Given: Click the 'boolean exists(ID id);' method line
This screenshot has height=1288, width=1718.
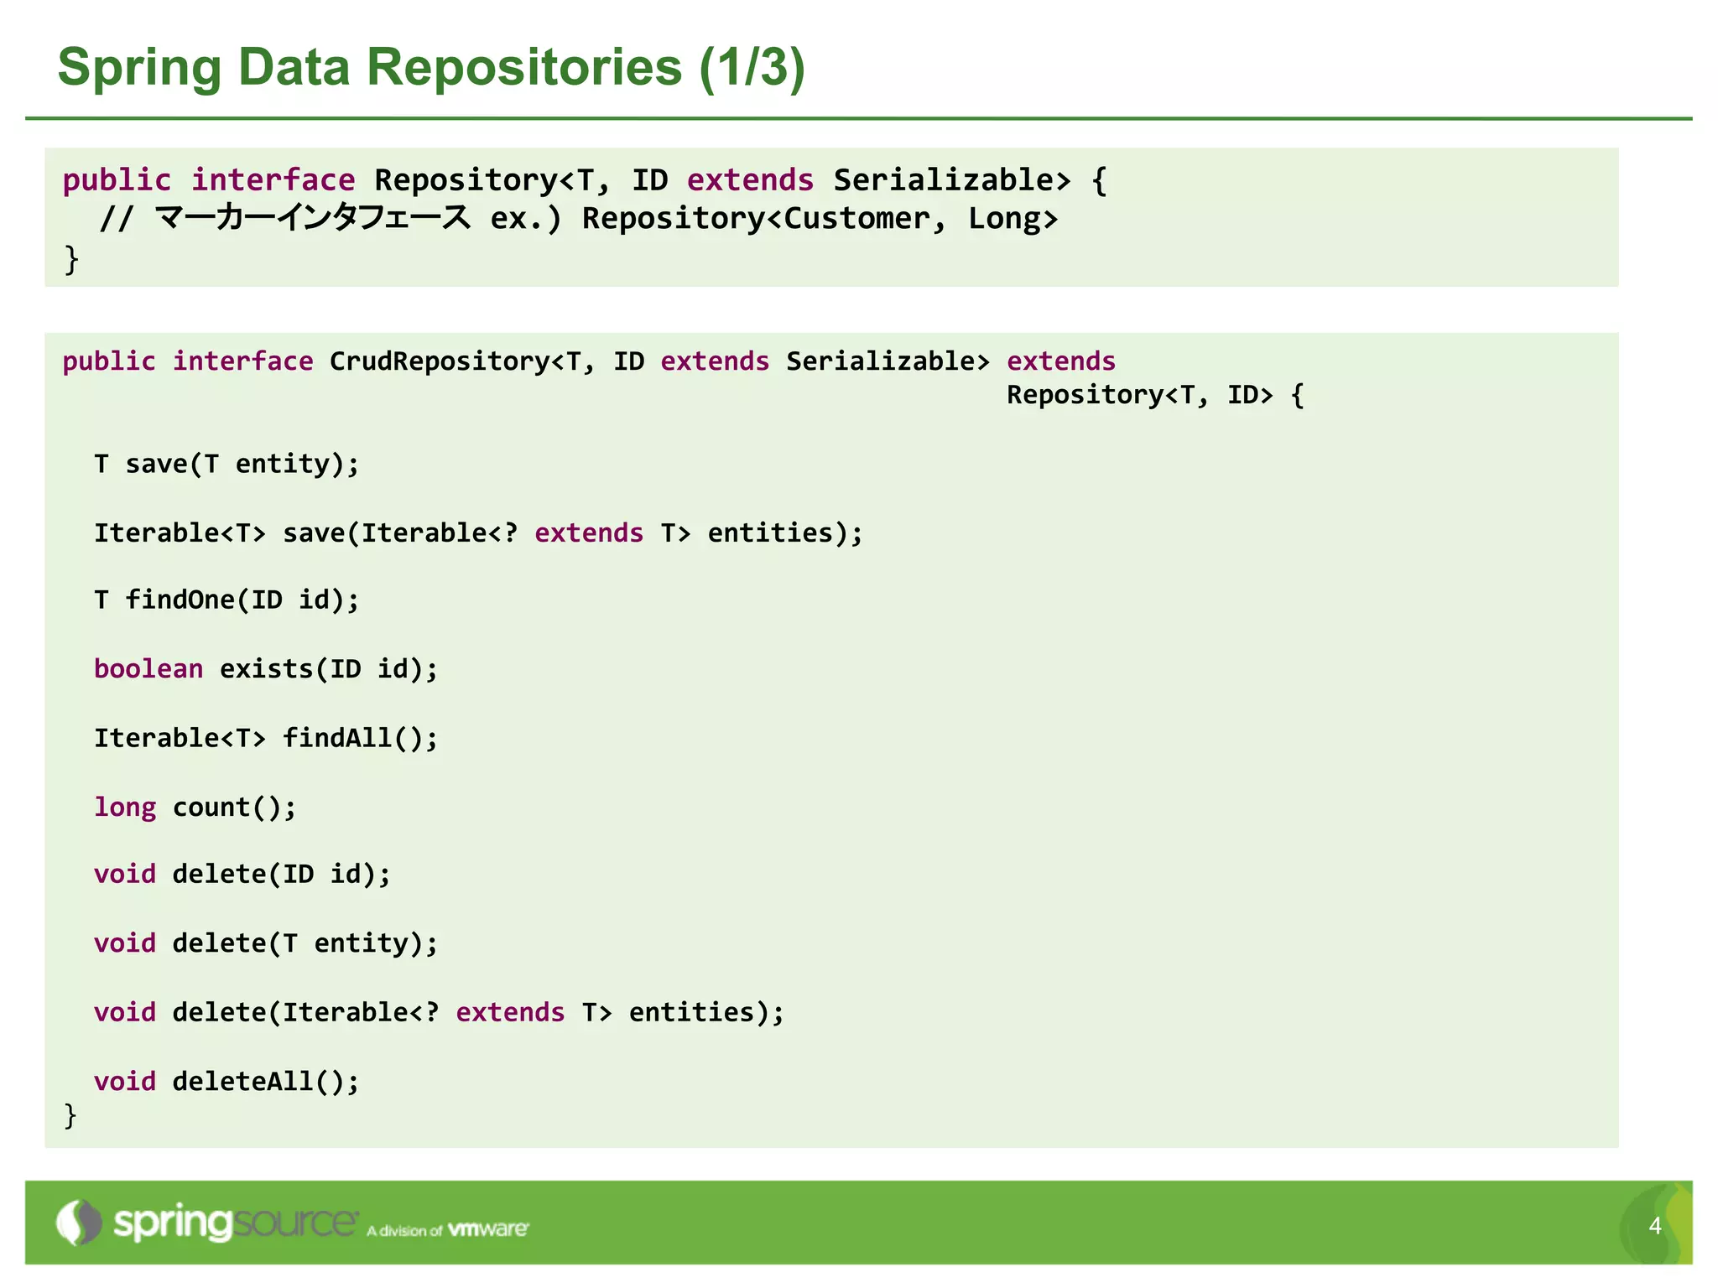Looking at the screenshot, I should tap(266, 668).
